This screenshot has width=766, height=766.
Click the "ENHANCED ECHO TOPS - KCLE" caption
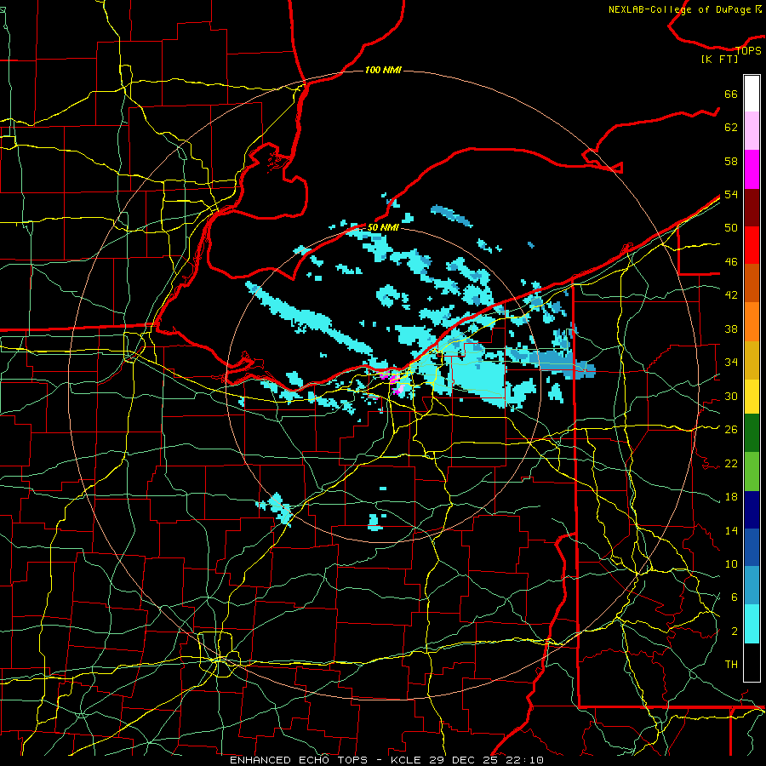pos(327,760)
